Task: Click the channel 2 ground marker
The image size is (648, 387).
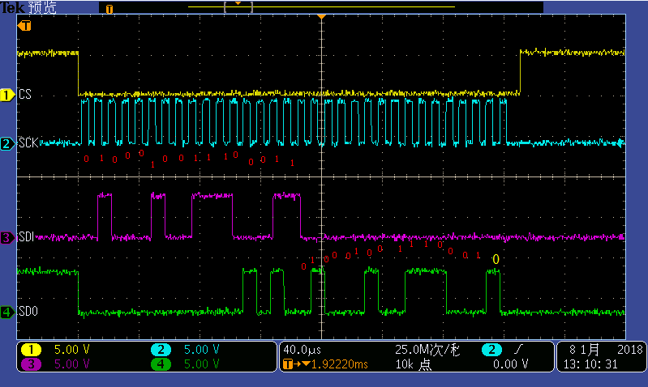Action: tap(7, 143)
